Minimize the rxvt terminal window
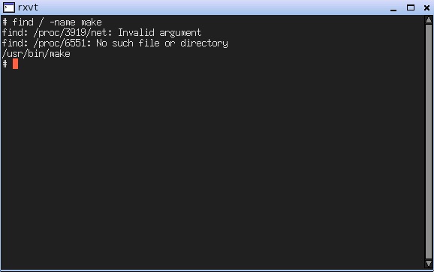 (x=393, y=7)
